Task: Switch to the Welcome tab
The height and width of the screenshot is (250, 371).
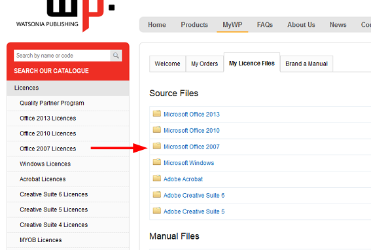Action: click(x=168, y=63)
